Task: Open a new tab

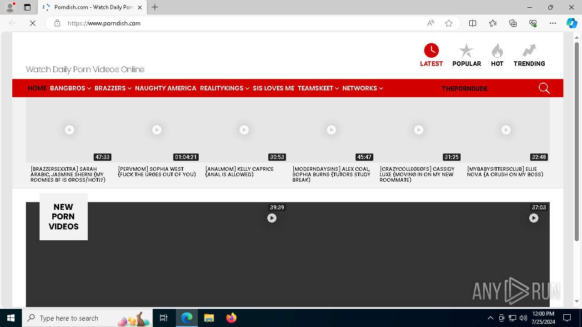Action: [x=155, y=7]
